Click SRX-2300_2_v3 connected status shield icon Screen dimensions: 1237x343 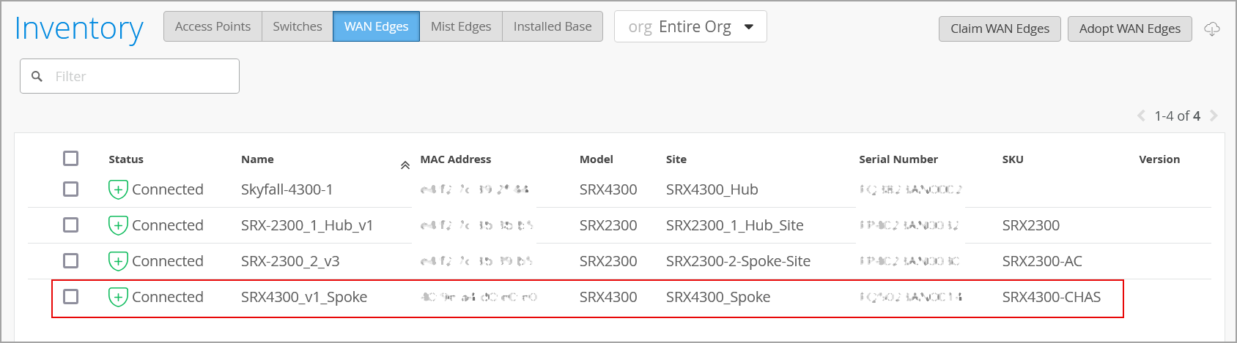click(x=118, y=261)
